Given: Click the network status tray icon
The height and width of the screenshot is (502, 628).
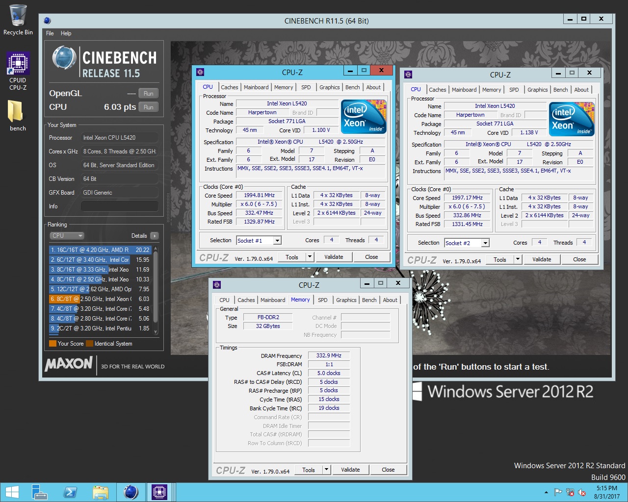Looking at the screenshot, I should (570, 492).
